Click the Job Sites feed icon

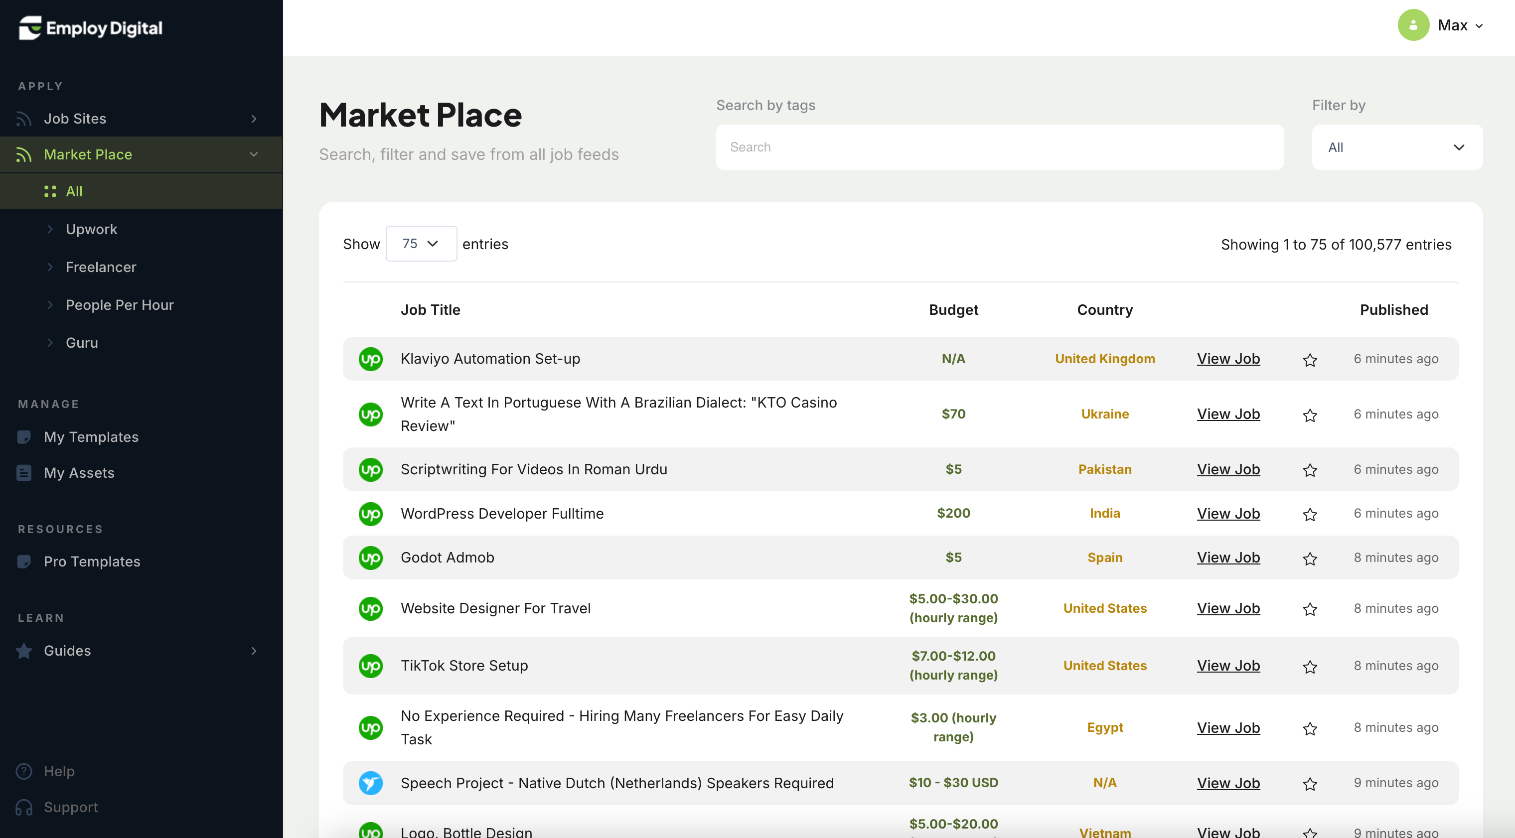[23, 119]
